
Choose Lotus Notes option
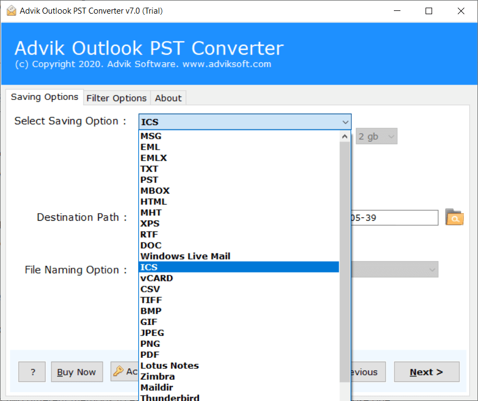[x=239, y=365]
